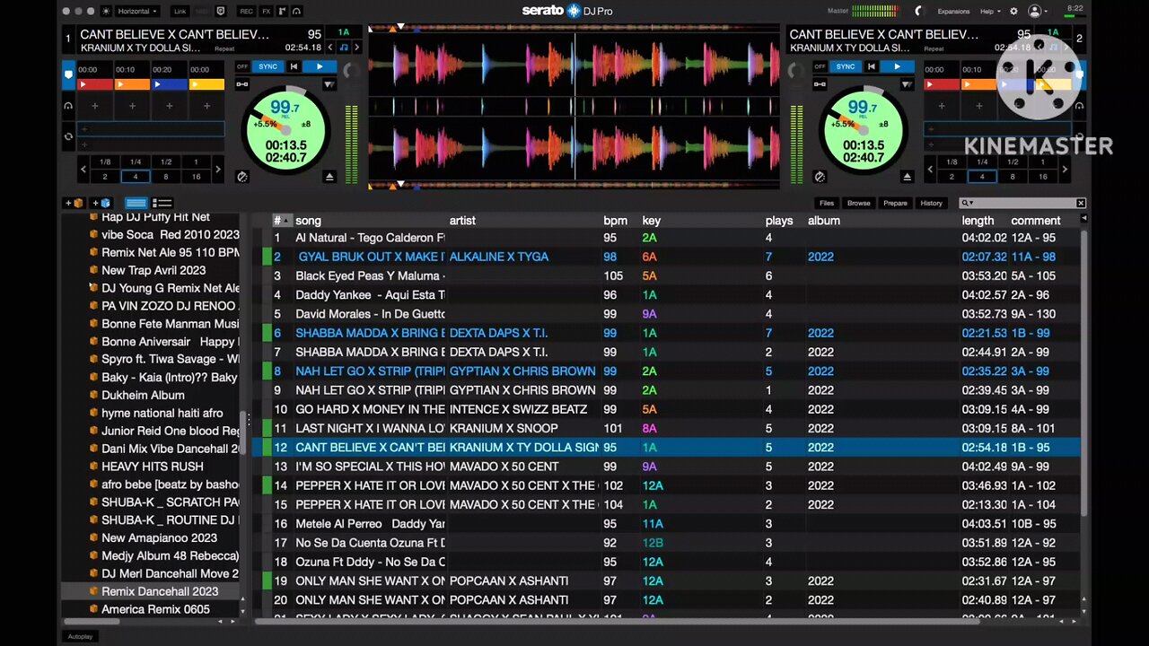Viewport: 1149px width, 646px height.
Task: Eject the track from deck 2
Action: 908,177
